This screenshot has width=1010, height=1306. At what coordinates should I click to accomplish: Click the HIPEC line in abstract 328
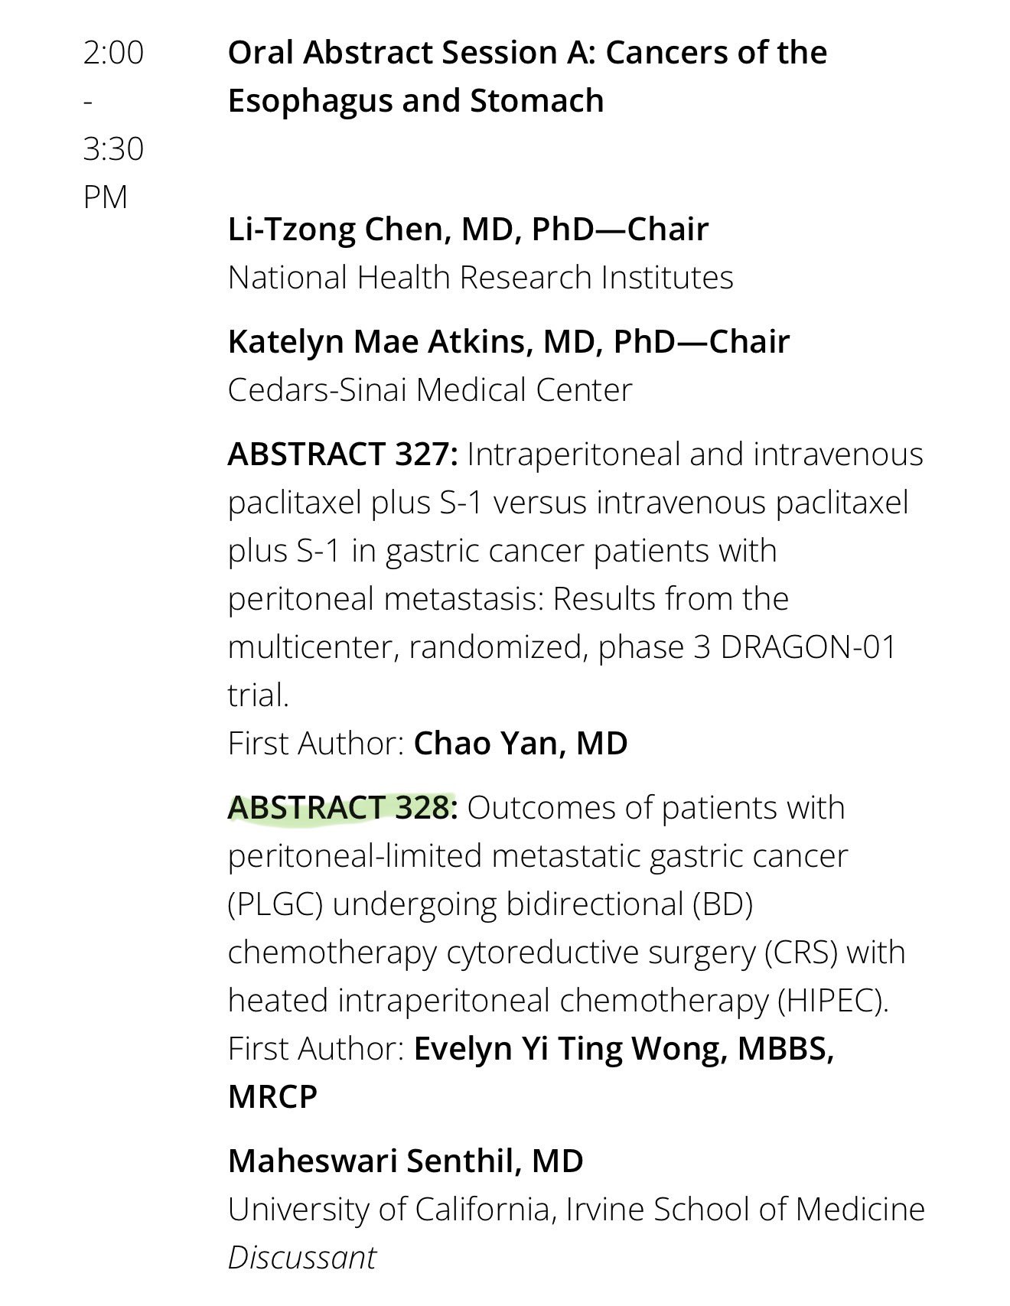(559, 1001)
